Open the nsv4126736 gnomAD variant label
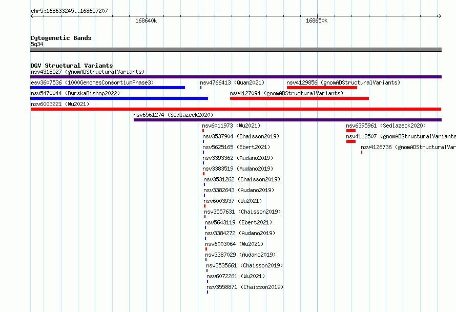 [x=408, y=147]
